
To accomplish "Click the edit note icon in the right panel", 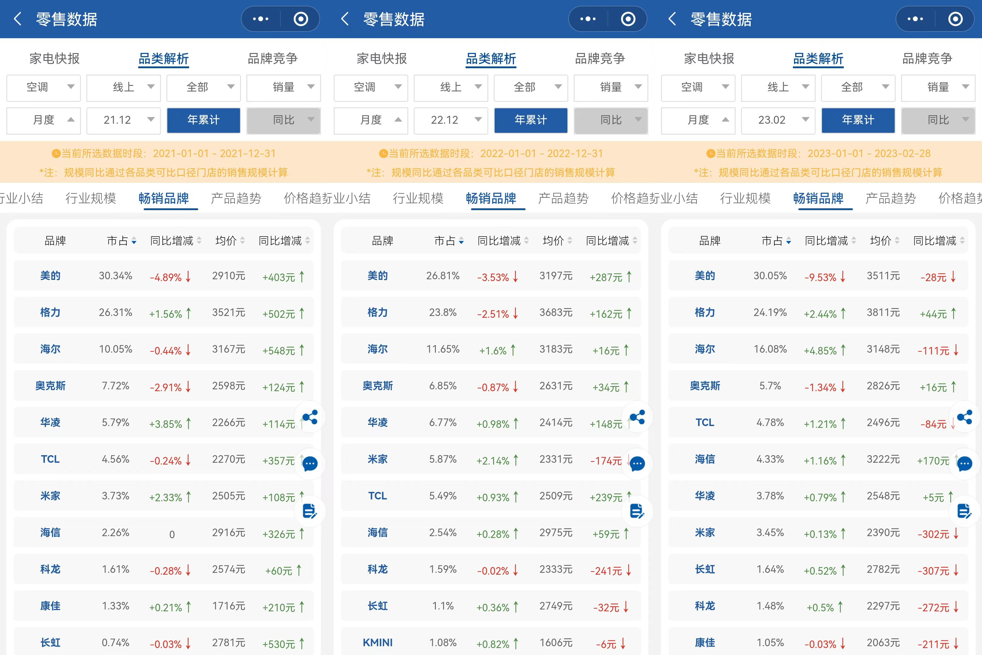I will click(964, 510).
